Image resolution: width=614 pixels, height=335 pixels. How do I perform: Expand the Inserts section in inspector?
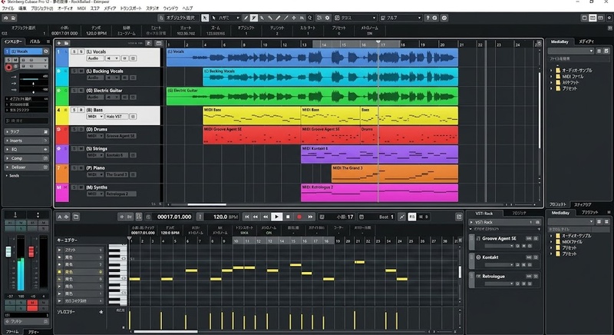click(26, 141)
